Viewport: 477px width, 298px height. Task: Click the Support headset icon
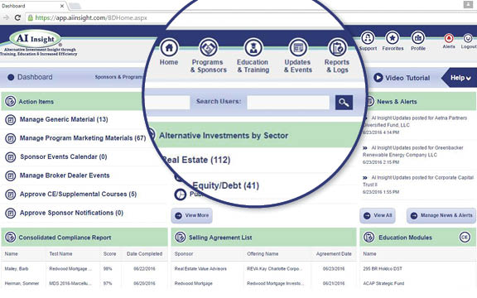[368, 38]
